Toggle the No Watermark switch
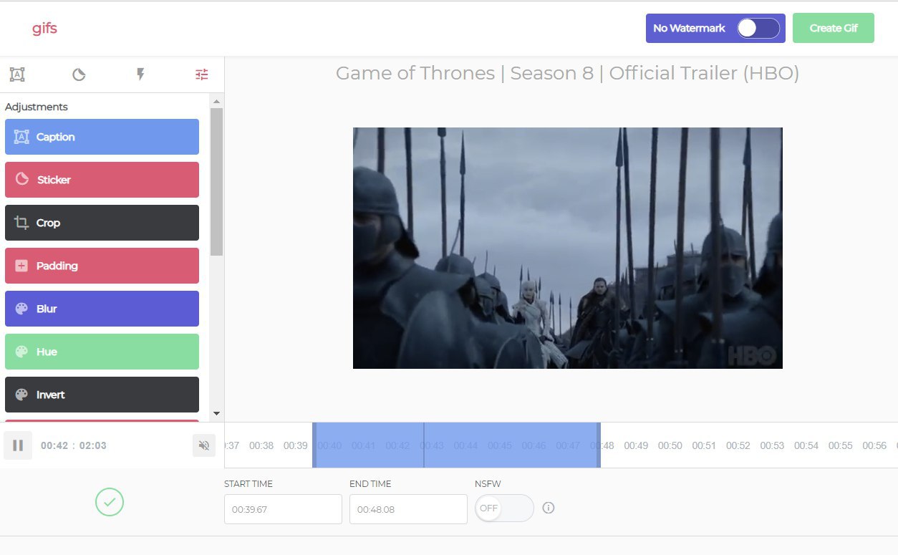The height and width of the screenshot is (555, 898). click(758, 28)
